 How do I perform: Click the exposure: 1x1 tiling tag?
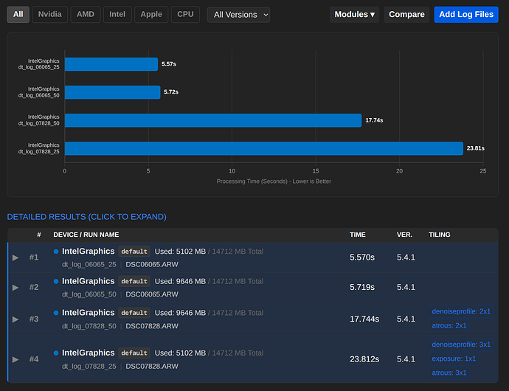(x=454, y=359)
